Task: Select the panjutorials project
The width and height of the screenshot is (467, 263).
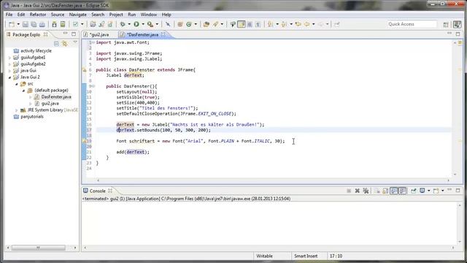Action: (32, 117)
